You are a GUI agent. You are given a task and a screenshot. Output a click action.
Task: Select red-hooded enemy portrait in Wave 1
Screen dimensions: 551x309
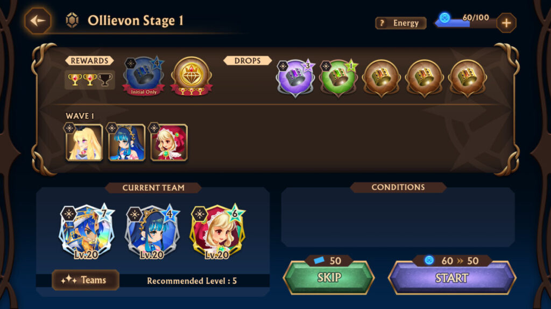pyautogui.click(x=169, y=142)
